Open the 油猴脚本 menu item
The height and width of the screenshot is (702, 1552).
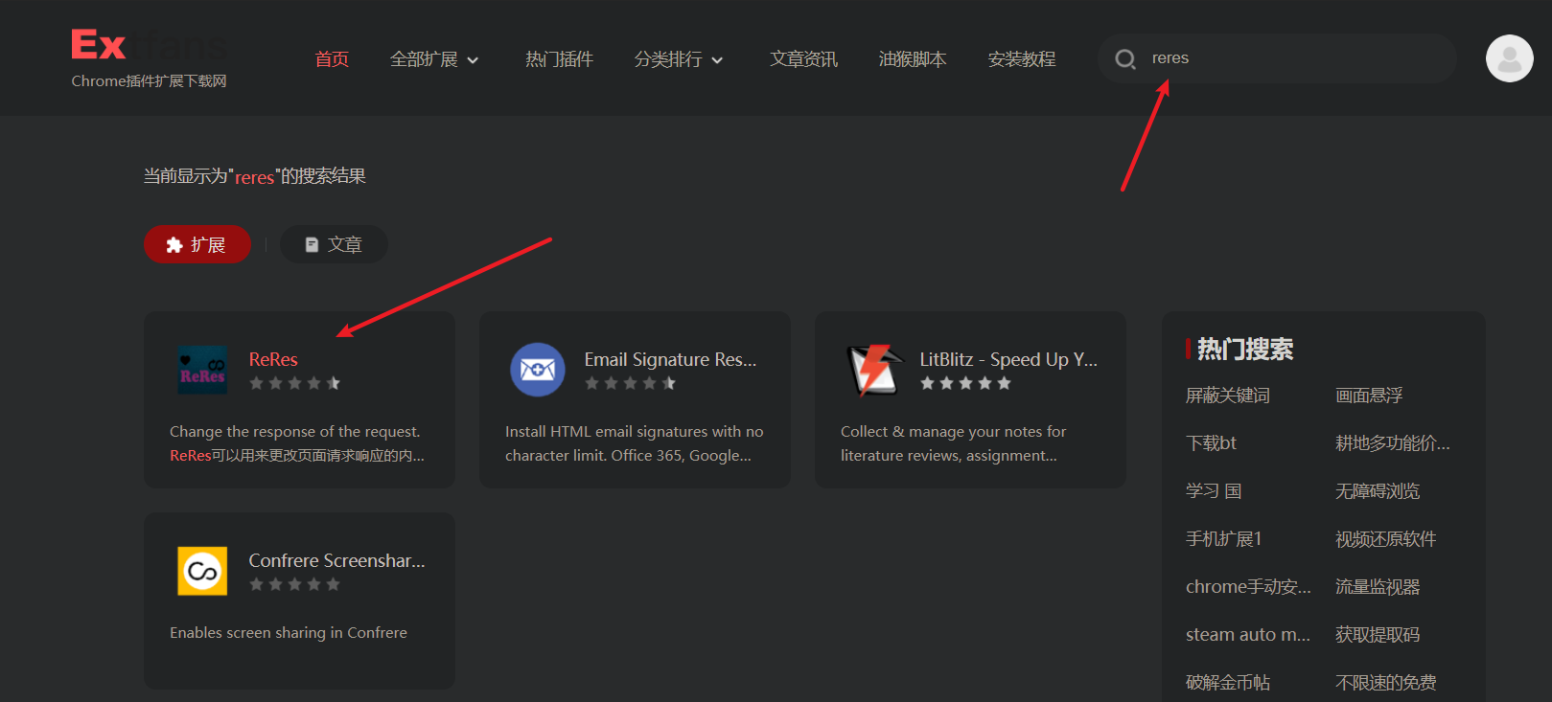(913, 59)
